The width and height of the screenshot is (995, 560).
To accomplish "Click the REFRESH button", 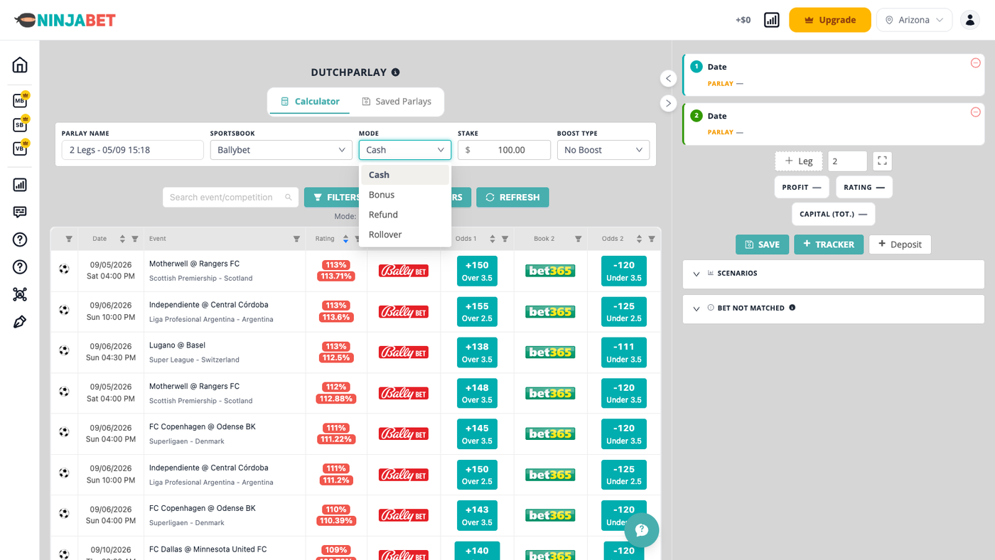I will (x=512, y=198).
